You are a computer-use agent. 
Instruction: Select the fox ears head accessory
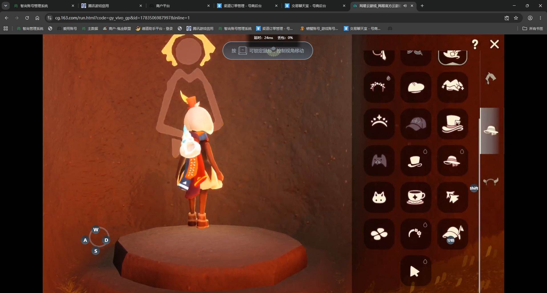point(379,161)
